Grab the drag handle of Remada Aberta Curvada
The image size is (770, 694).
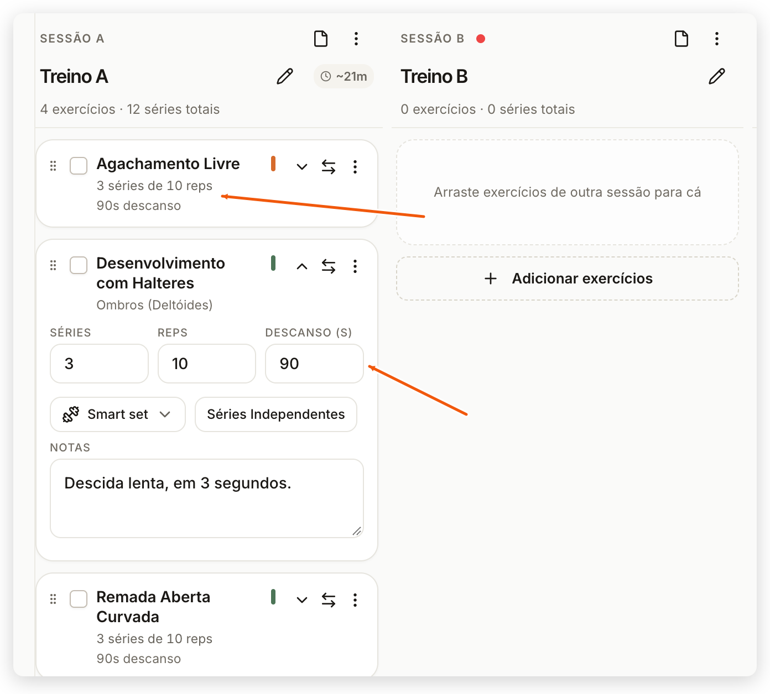coord(53,599)
